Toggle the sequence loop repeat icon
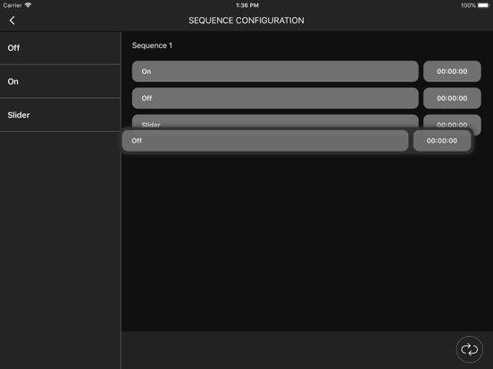The height and width of the screenshot is (369, 493). [x=469, y=349]
